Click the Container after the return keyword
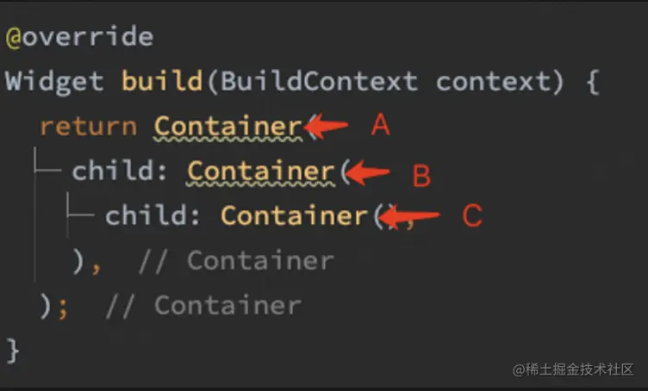This screenshot has width=648, height=391. (227, 127)
